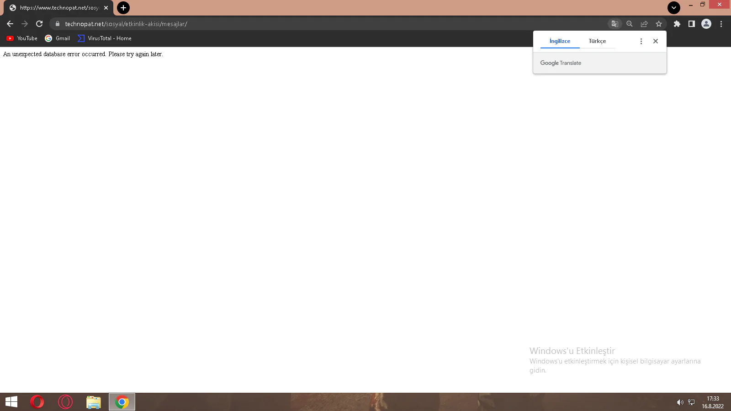Open the tab search chevron
Viewport: 731px width, 411px height.
[x=673, y=7]
